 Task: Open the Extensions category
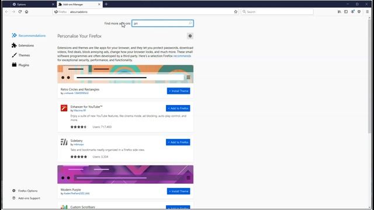tap(23, 45)
